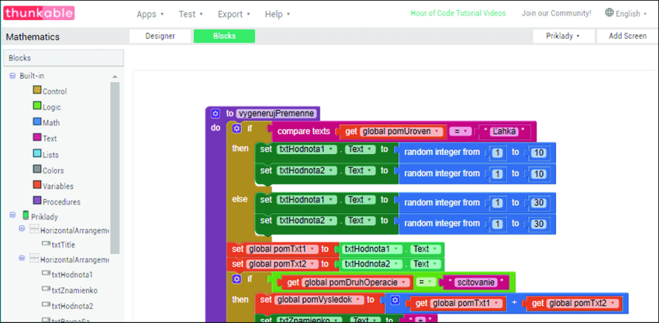Open Join our Community link
The height and width of the screenshot is (323, 659).
pos(557,13)
